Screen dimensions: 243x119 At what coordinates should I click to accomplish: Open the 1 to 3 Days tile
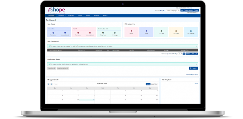(161, 32)
